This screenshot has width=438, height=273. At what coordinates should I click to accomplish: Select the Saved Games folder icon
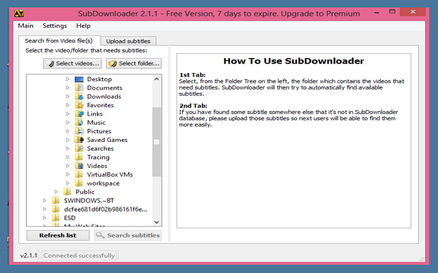pyautogui.click(x=79, y=140)
